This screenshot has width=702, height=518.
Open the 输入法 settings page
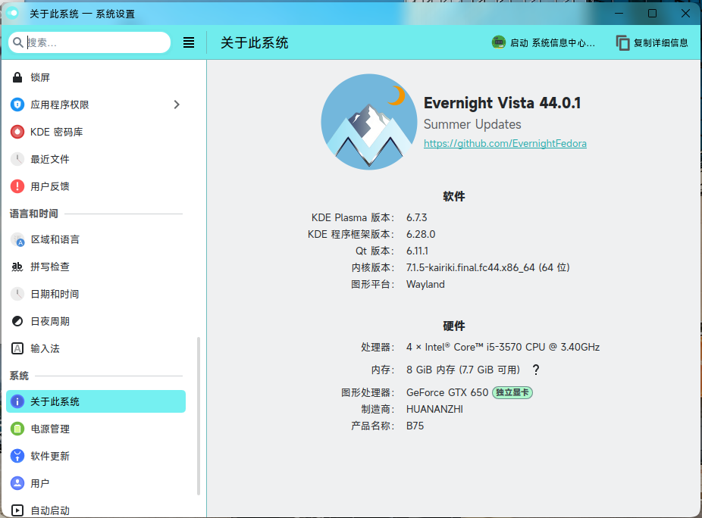pos(96,348)
